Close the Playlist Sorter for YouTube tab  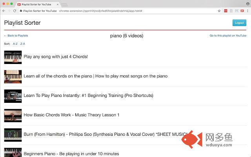58,4
